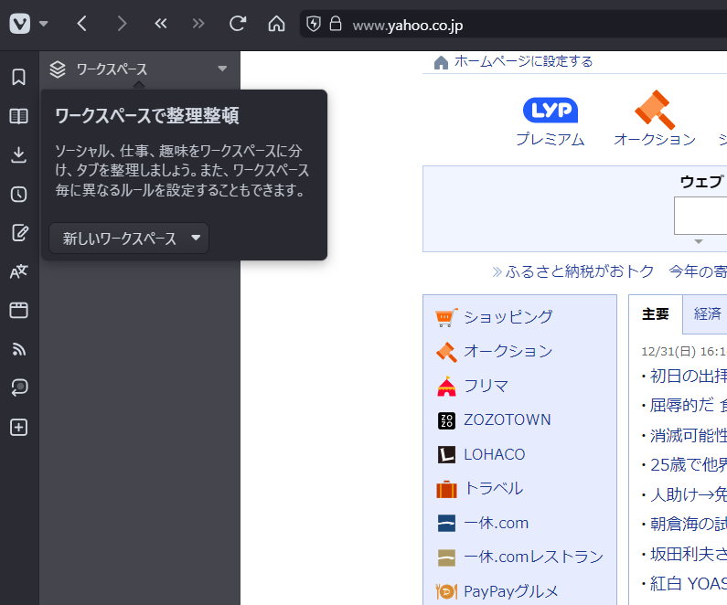The image size is (727, 605).
Task: Go to the Home page
Action: [276, 24]
